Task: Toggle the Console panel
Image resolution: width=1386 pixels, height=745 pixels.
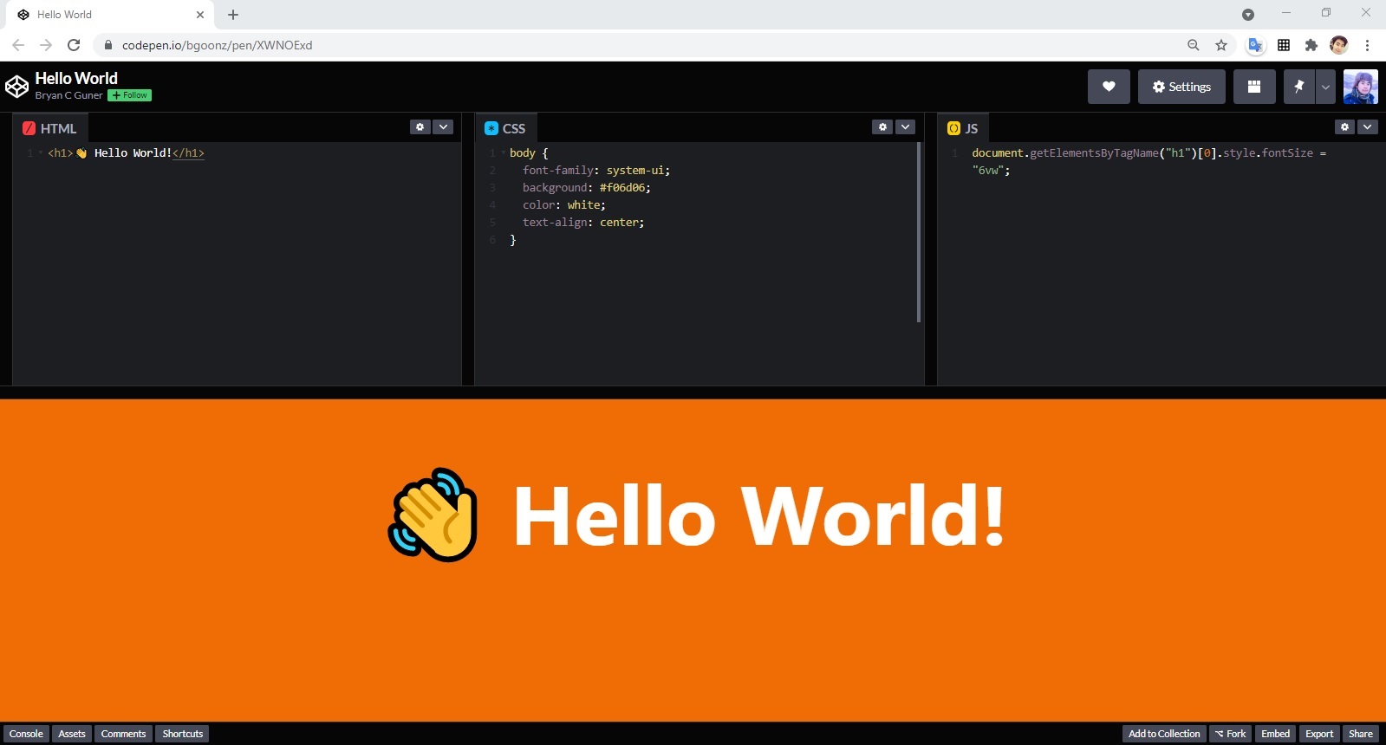Action: point(26,734)
